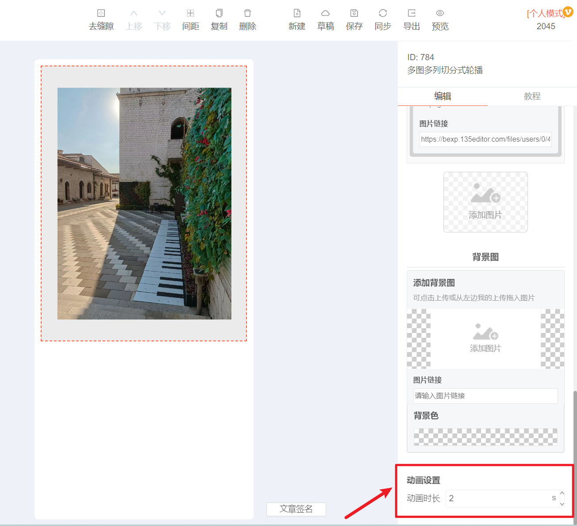Click the 添加图片 area under 添加背景图

[485, 339]
